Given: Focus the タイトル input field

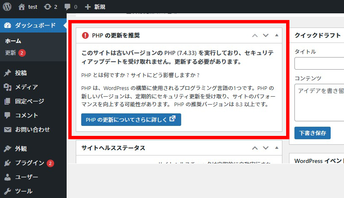Looking at the screenshot, I should click(319, 63).
